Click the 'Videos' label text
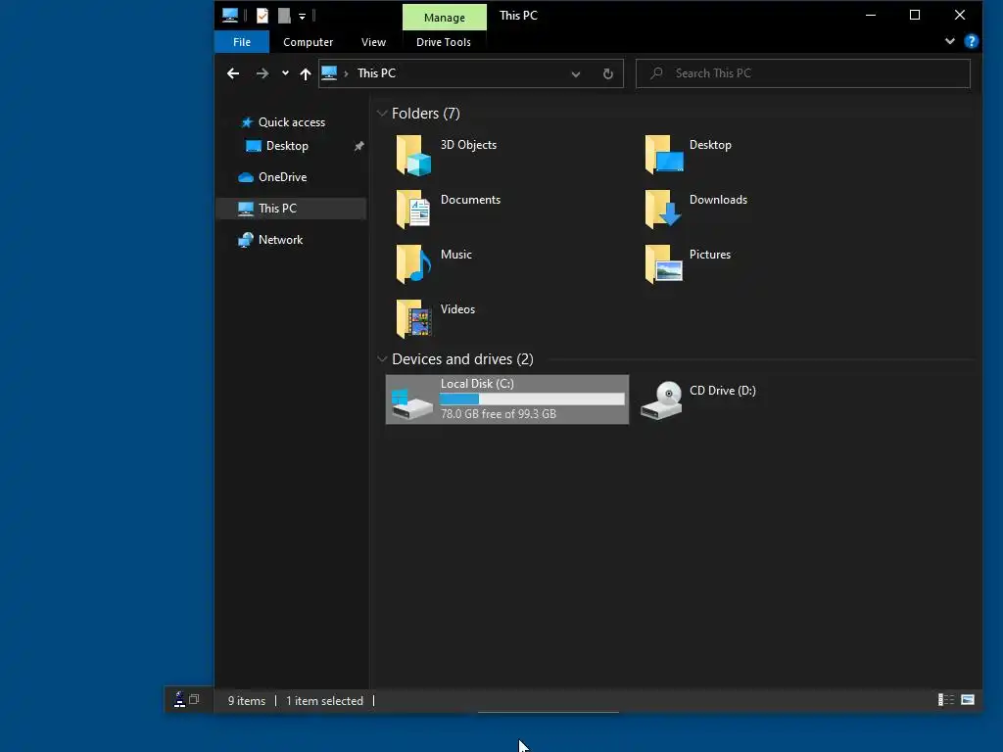The height and width of the screenshot is (752, 1003). (457, 308)
